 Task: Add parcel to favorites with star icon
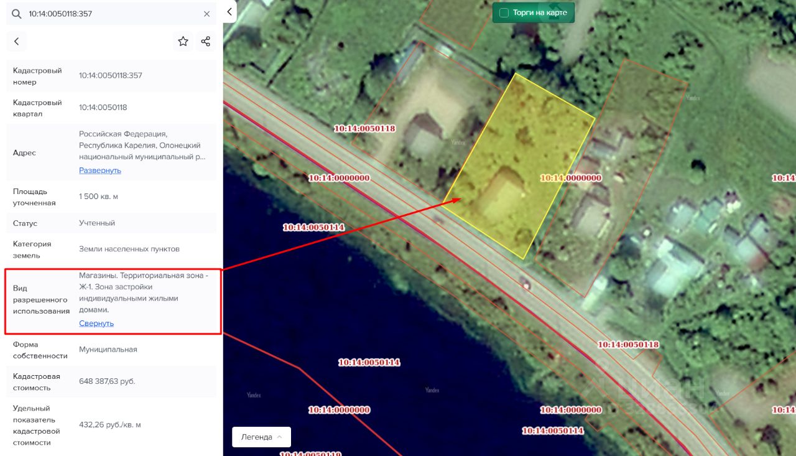[x=183, y=42]
